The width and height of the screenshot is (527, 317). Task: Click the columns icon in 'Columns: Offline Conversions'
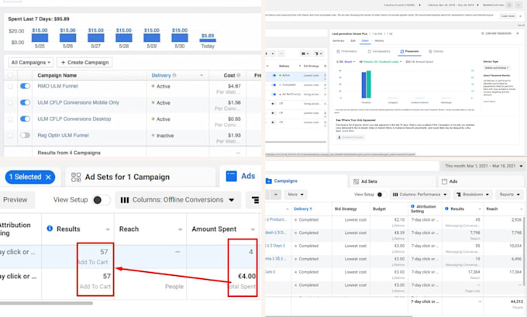pos(125,200)
